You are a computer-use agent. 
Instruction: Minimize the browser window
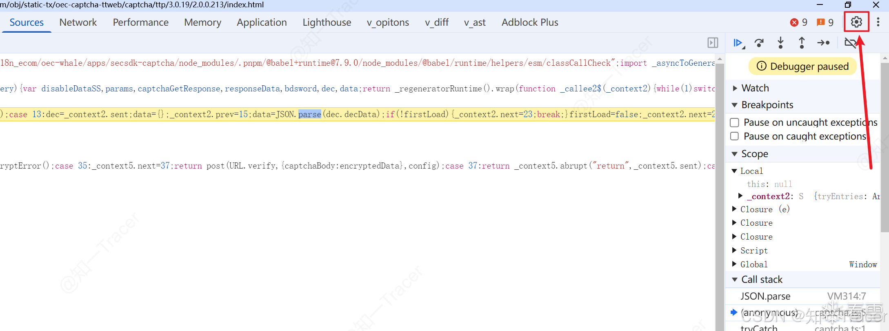point(820,5)
